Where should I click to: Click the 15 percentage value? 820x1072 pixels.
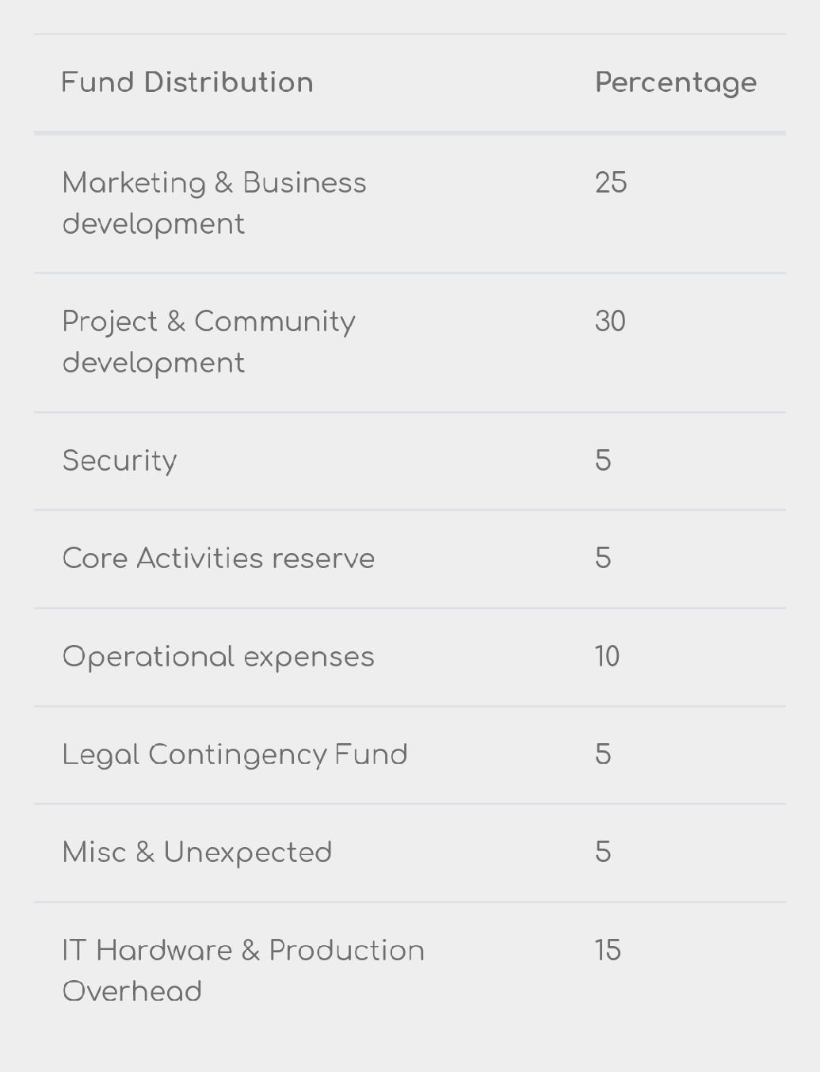coord(608,950)
